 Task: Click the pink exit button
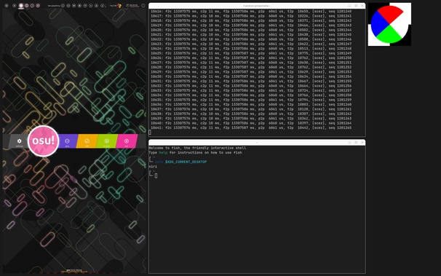point(127,141)
